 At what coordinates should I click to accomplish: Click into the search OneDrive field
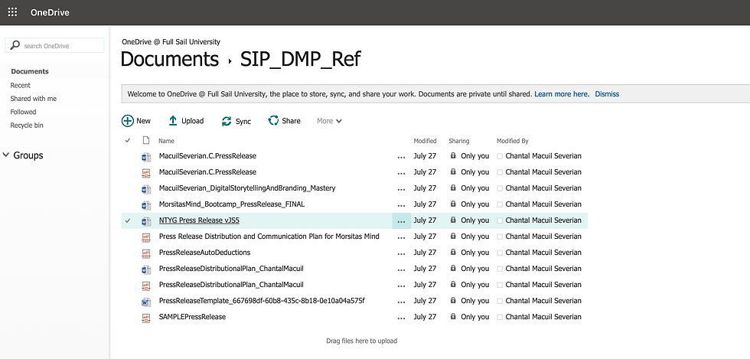(54, 45)
